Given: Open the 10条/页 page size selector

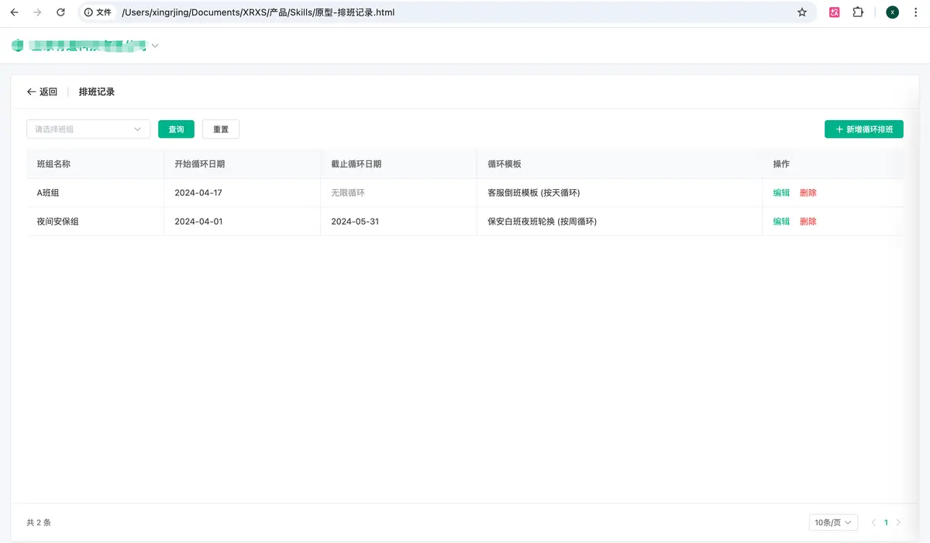Looking at the screenshot, I should (x=832, y=523).
